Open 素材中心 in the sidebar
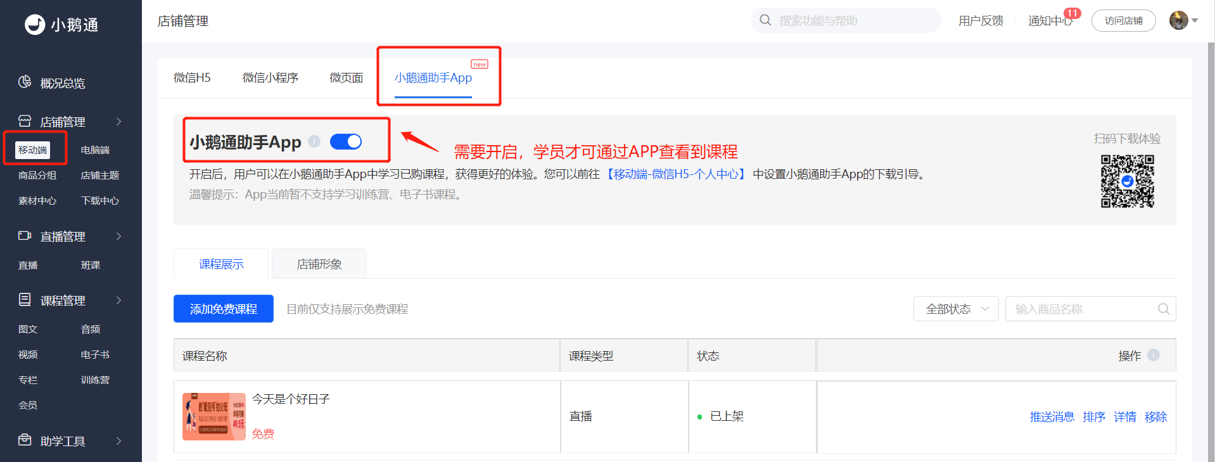1215x462 pixels. coord(37,201)
